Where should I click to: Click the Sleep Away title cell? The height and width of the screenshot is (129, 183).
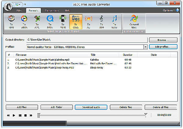(96, 67)
